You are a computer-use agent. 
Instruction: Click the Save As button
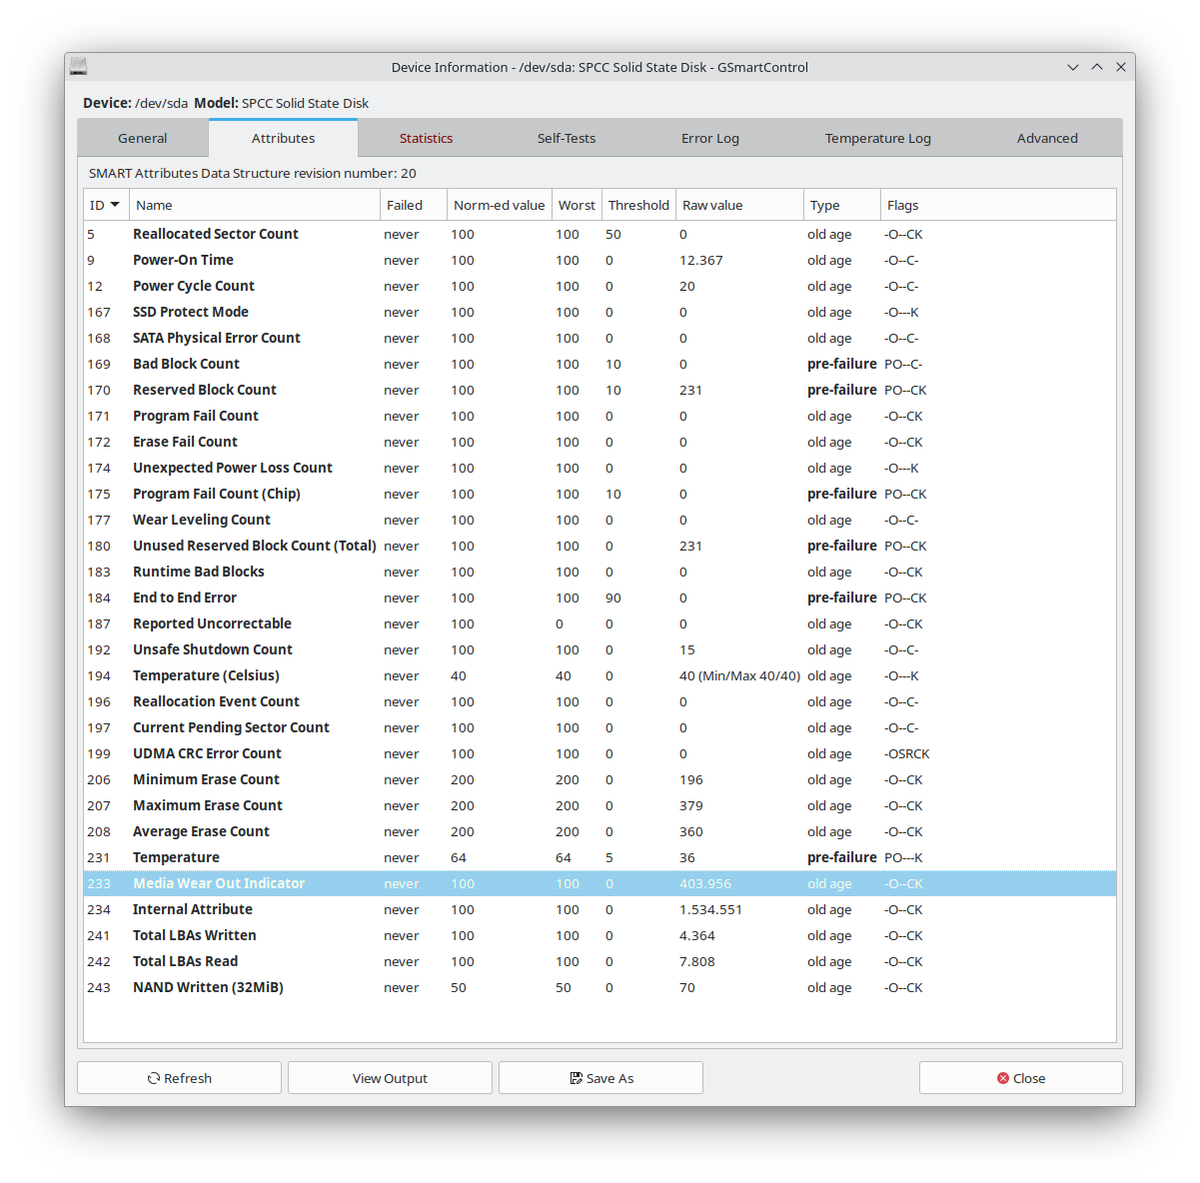[x=600, y=1078]
